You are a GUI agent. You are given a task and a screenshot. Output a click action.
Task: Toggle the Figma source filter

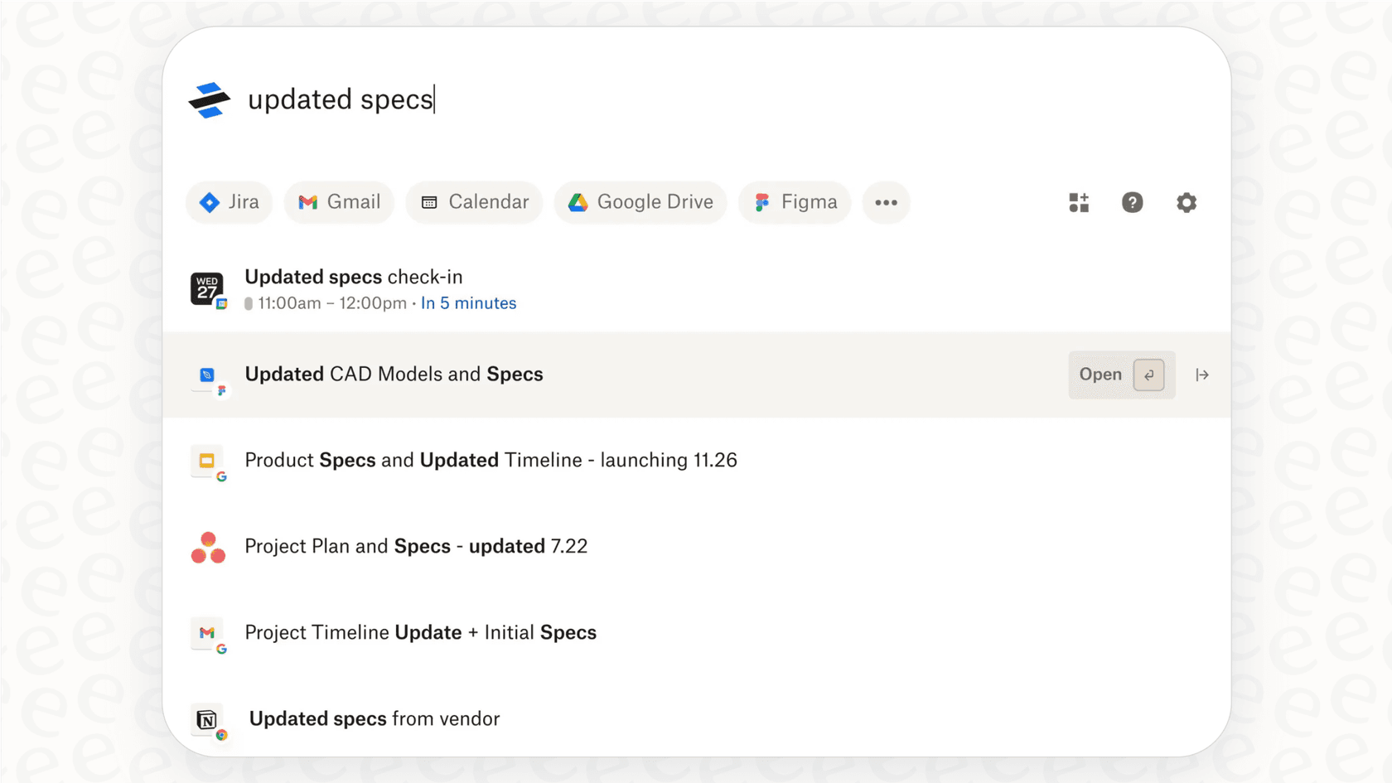[794, 202]
